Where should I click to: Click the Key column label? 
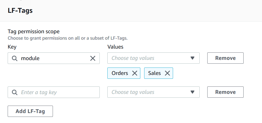pyautogui.click(x=12, y=47)
